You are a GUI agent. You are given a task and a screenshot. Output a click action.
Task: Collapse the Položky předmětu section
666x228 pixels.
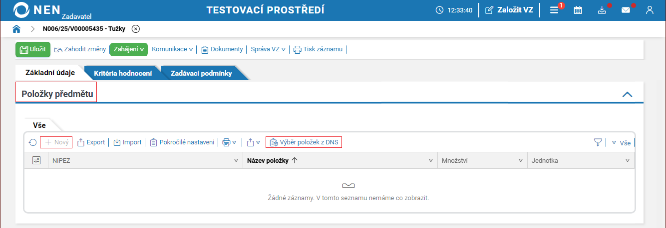[628, 95]
